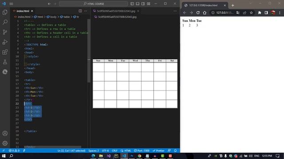Open the Explorer view in VS Code
Screen dimensions: 284x159
[5, 12]
